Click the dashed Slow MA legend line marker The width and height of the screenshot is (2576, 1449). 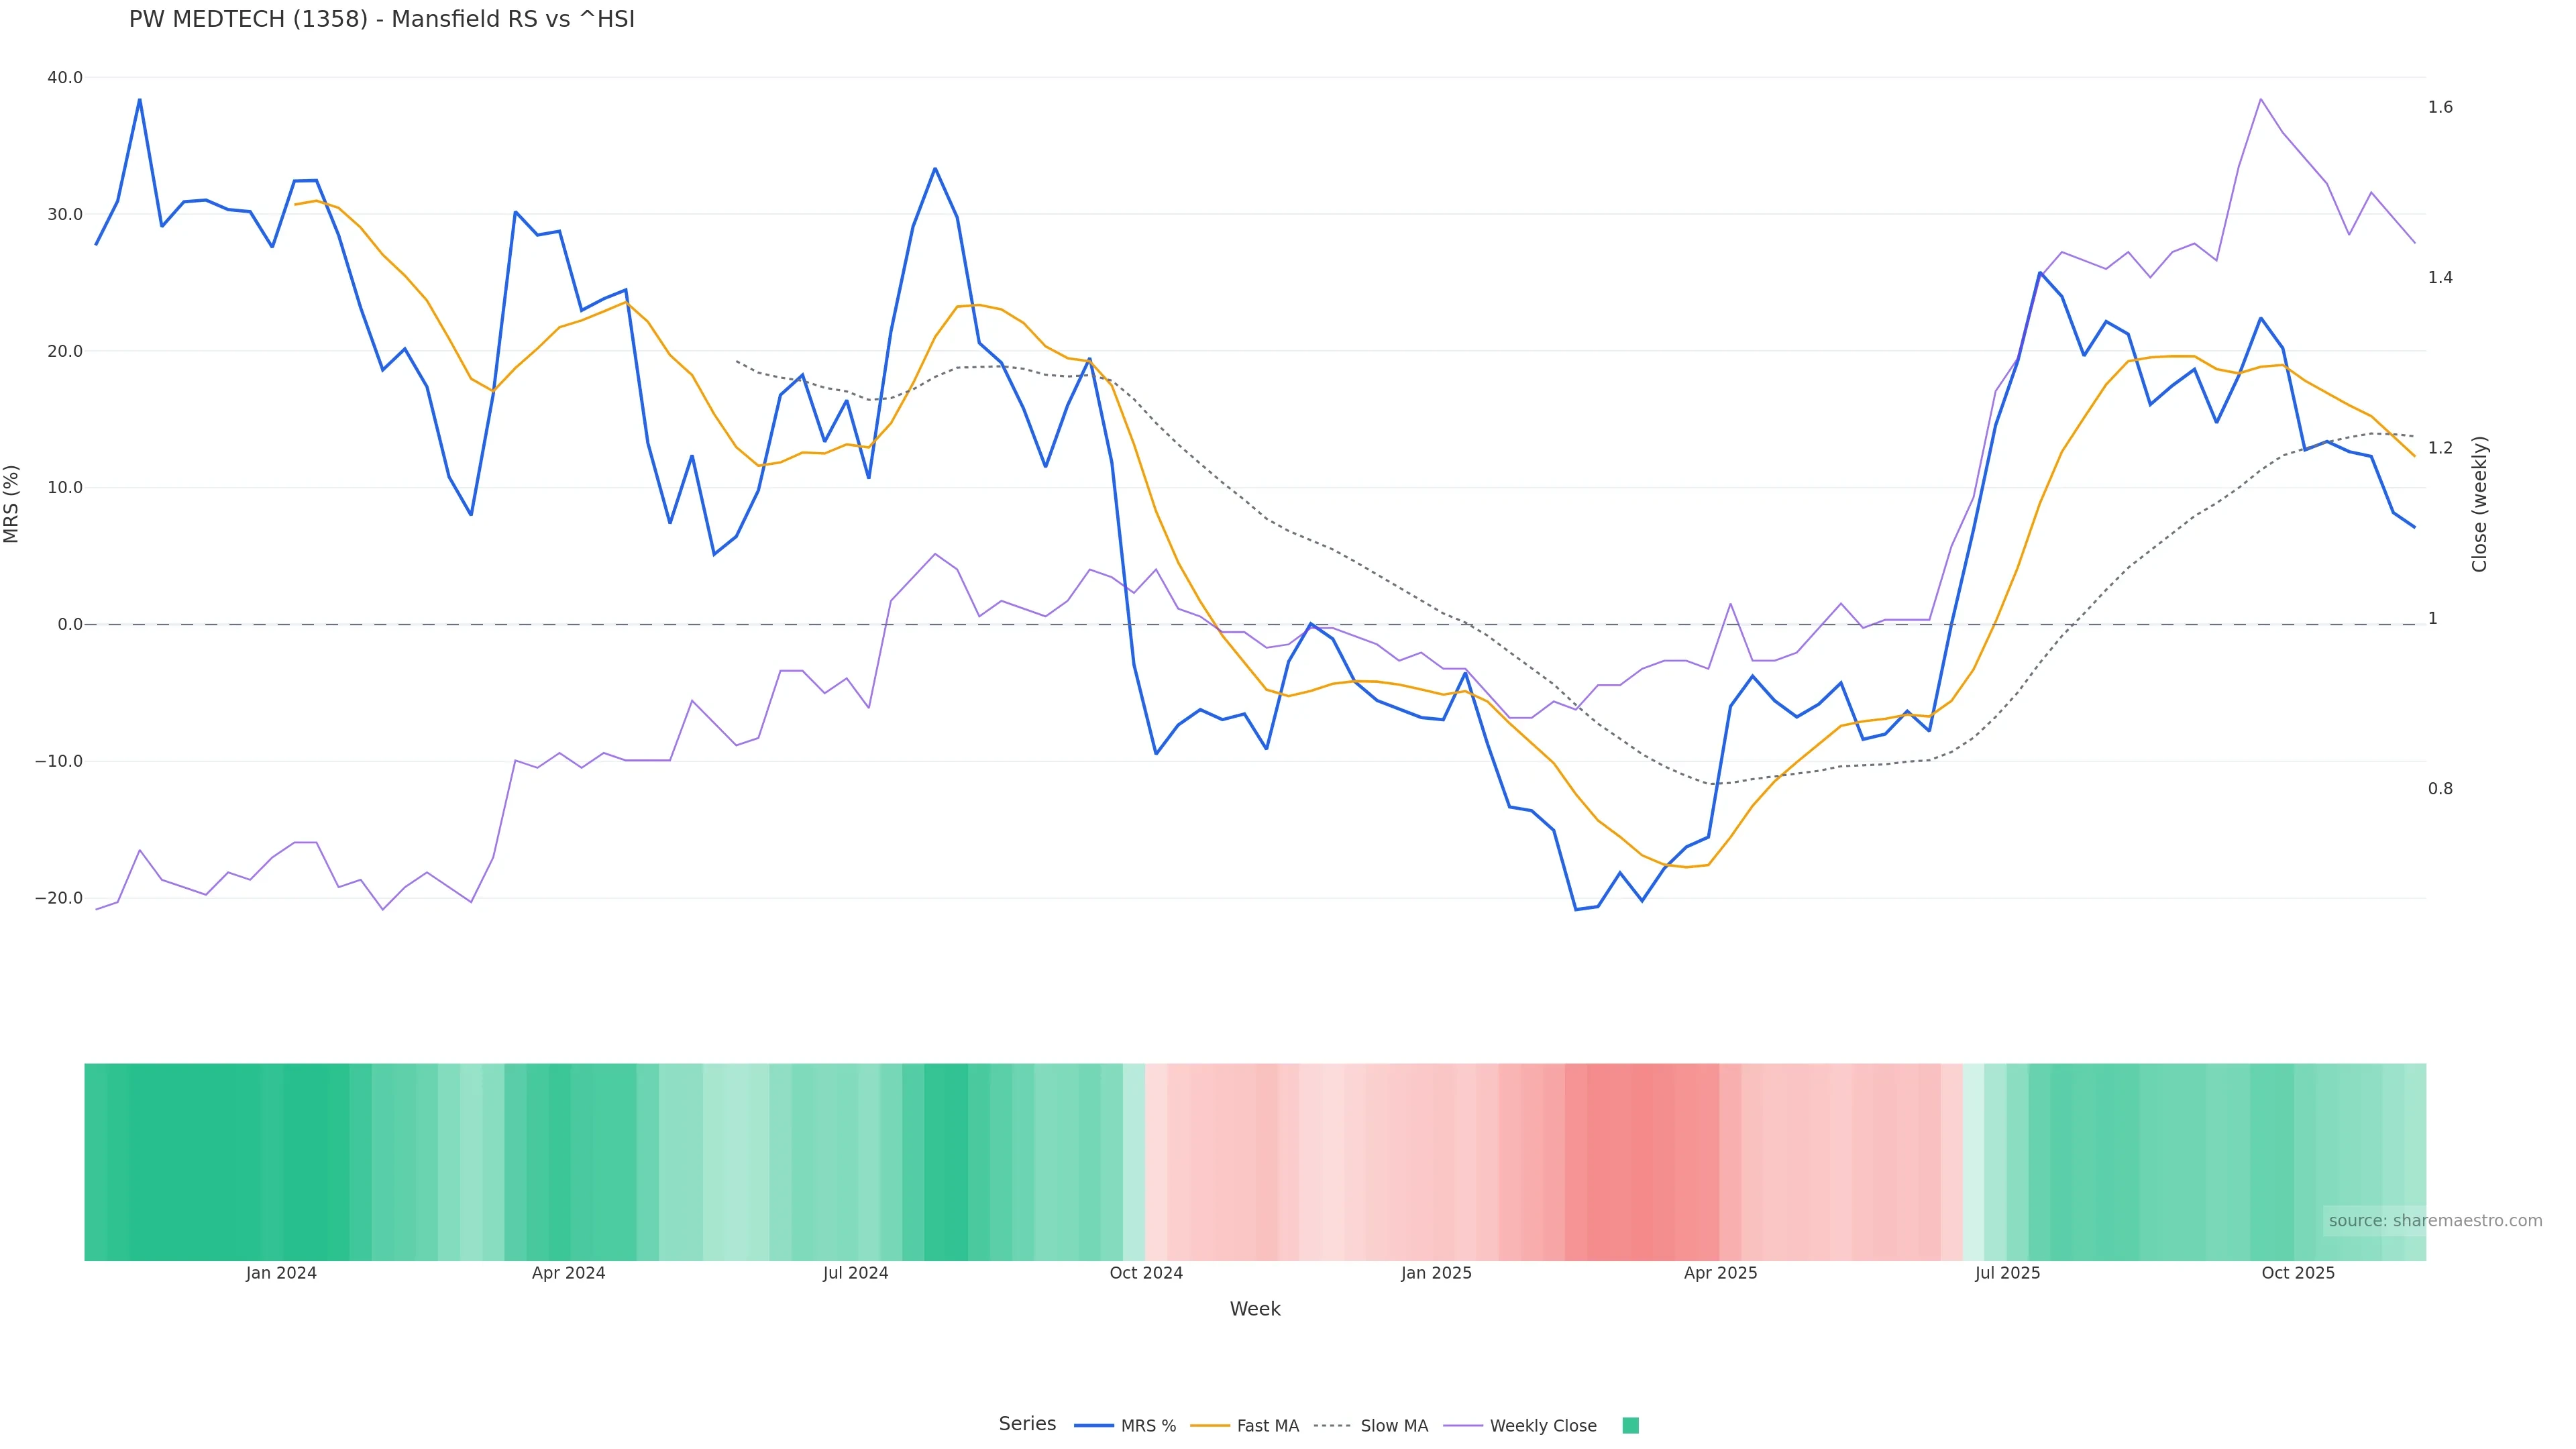pyautogui.click(x=1332, y=1425)
